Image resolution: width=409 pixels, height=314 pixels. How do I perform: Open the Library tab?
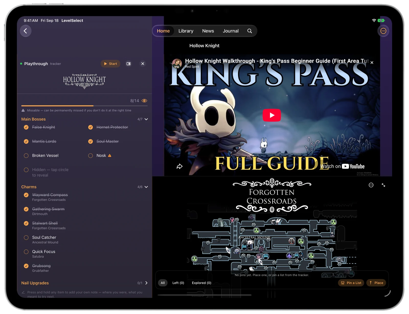point(186,31)
